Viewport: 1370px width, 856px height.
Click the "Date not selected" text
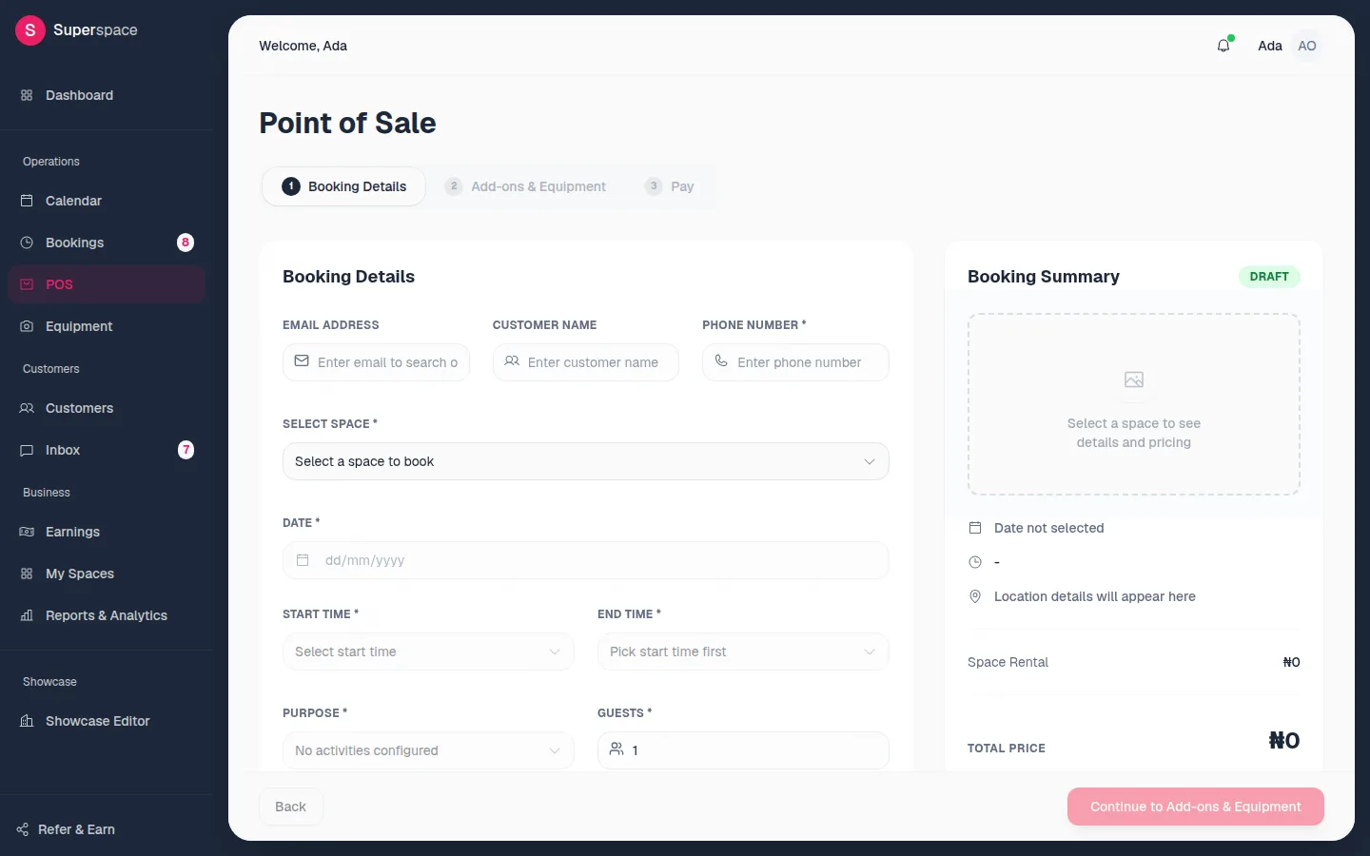tap(1049, 528)
